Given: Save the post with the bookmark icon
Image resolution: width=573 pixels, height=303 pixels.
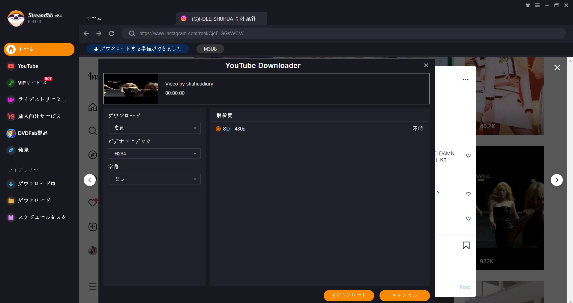Looking at the screenshot, I should click(x=466, y=245).
